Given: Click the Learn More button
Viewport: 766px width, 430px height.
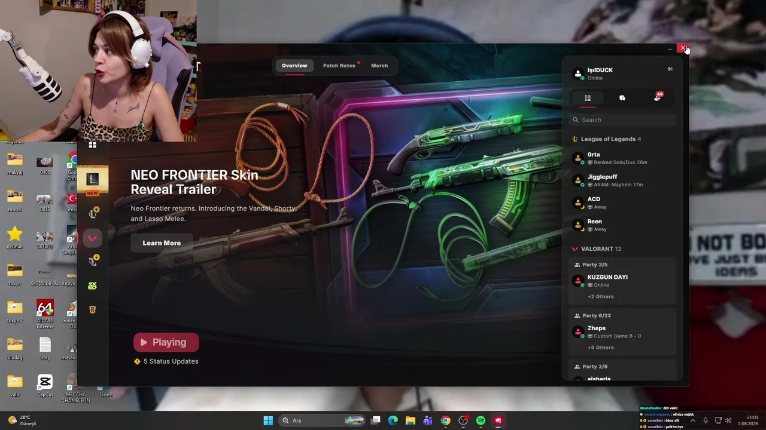Looking at the screenshot, I should click(x=162, y=243).
